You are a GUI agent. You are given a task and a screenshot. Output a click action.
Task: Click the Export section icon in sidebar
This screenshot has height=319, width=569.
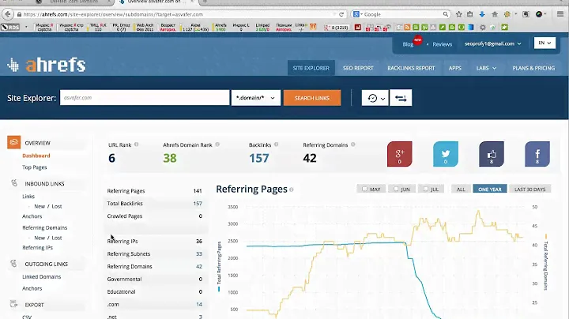(x=13, y=304)
